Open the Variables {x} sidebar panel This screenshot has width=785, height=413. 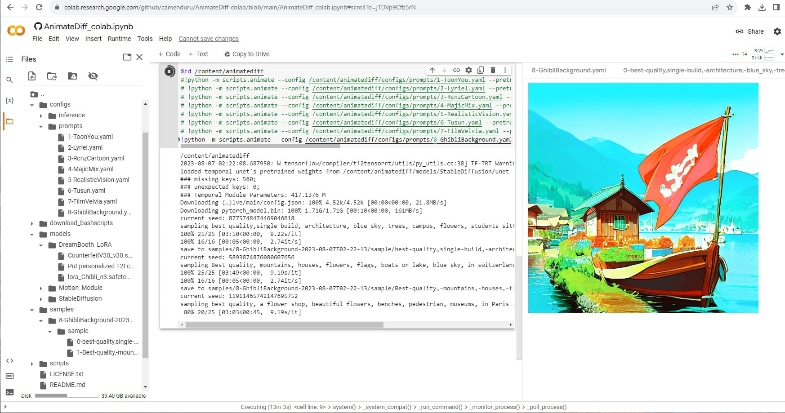[9, 100]
